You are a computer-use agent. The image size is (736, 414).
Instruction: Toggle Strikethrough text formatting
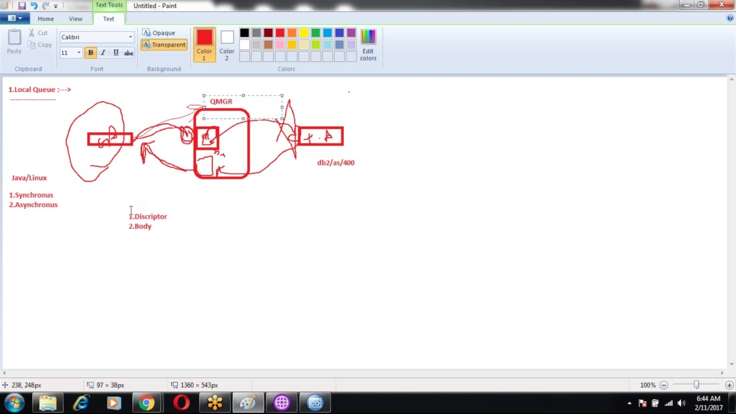pyautogui.click(x=128, y=53)
